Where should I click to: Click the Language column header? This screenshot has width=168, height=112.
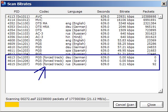[75, 12]
